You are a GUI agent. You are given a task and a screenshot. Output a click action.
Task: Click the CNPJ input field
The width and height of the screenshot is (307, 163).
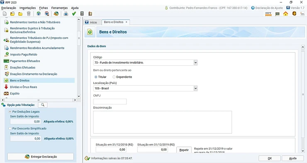110,101
